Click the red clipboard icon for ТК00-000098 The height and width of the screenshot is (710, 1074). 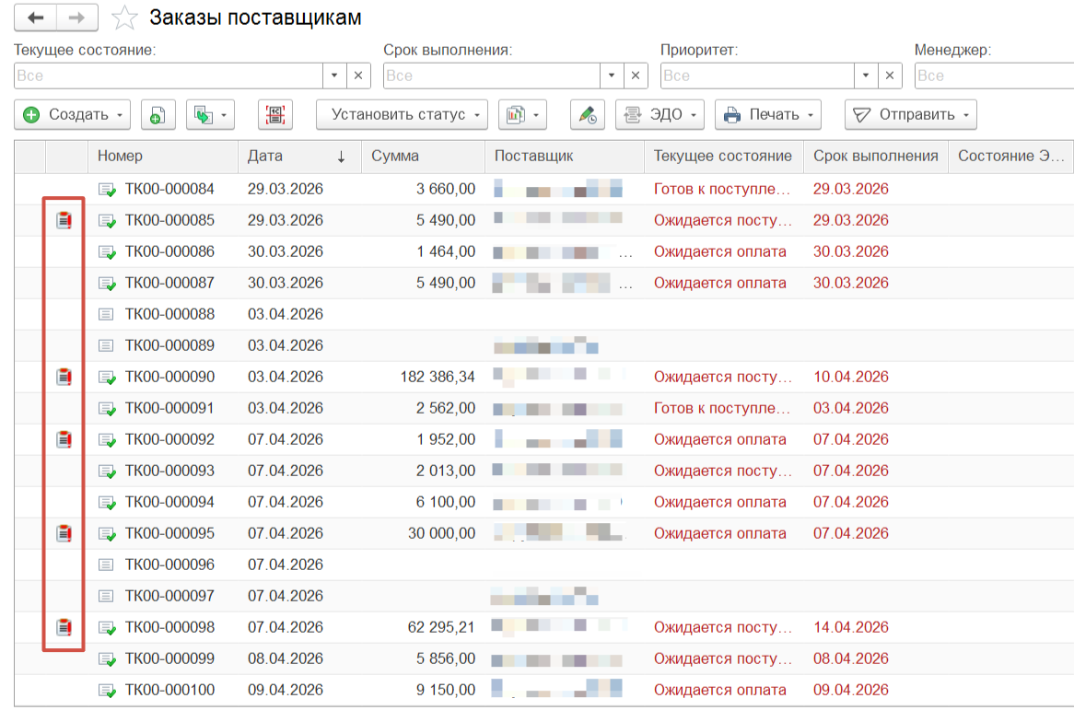pos(64,626)
